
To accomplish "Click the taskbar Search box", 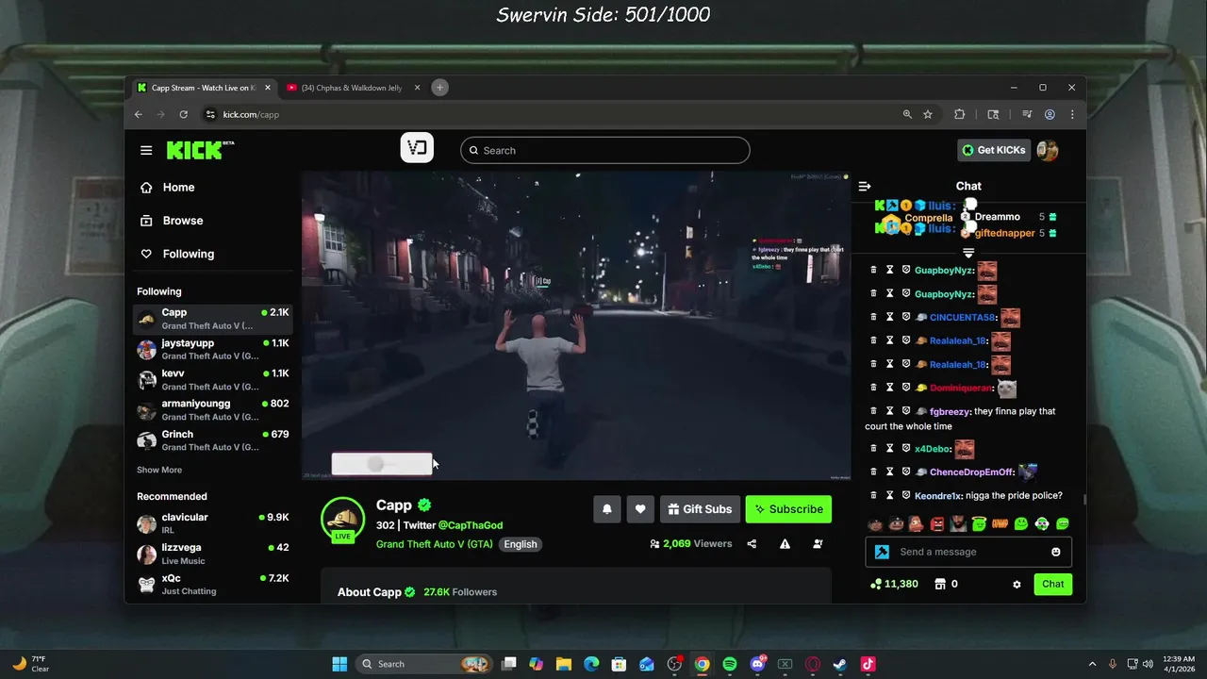I will coord(424,664).
